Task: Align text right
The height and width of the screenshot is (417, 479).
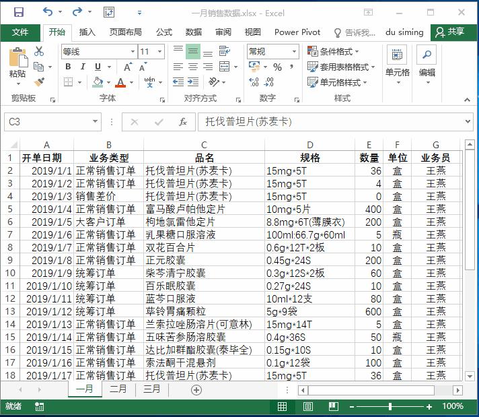Action: [x=208, y=67]
